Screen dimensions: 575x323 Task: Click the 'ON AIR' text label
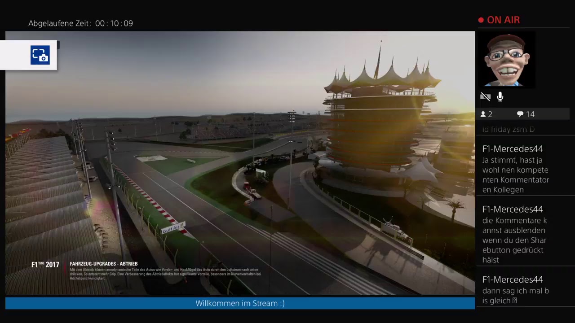(504, 20)
